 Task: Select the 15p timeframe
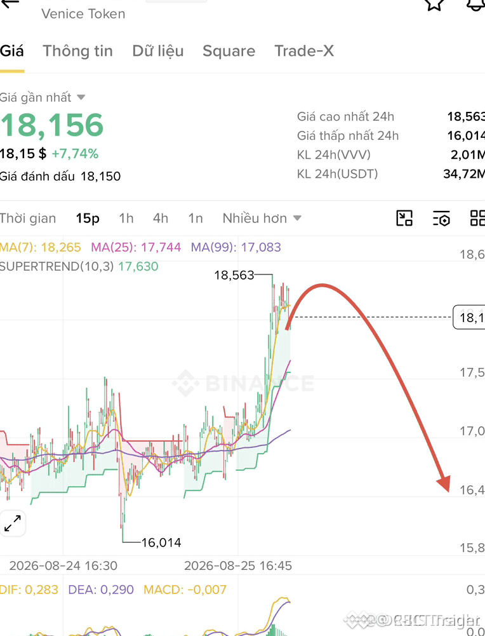(x=88, y=218)
